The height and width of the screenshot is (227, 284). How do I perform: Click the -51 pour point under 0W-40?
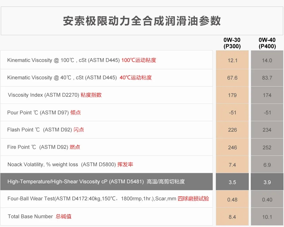coord(267,113)
